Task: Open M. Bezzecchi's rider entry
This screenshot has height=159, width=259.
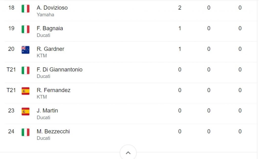Action: (x=53, y=131)
